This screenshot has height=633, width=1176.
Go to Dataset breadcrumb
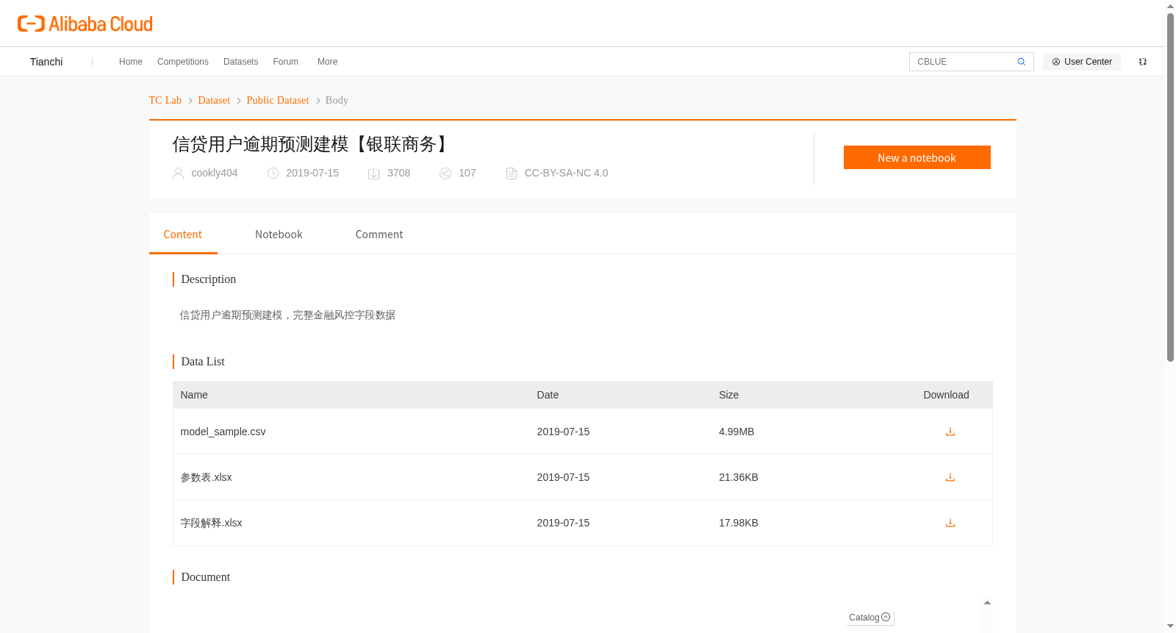click(214, 101)
